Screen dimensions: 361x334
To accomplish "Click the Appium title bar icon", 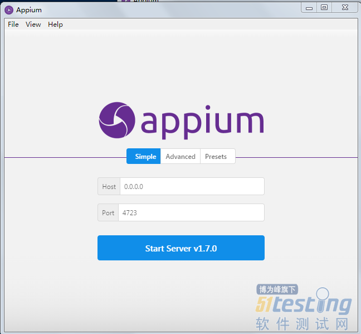I will point(9,10).
